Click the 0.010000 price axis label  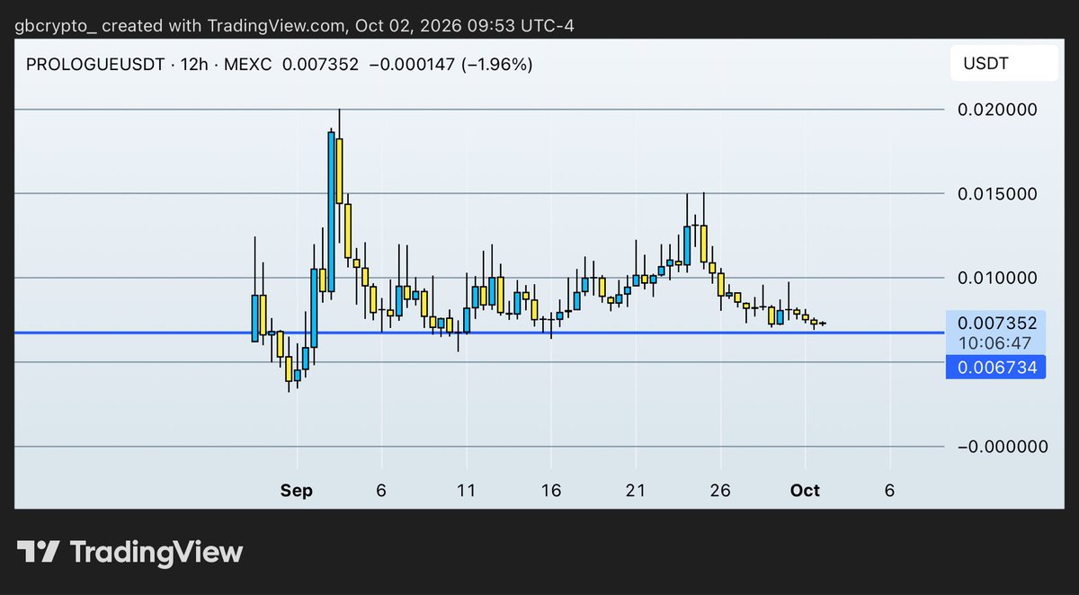coord(997,278)
